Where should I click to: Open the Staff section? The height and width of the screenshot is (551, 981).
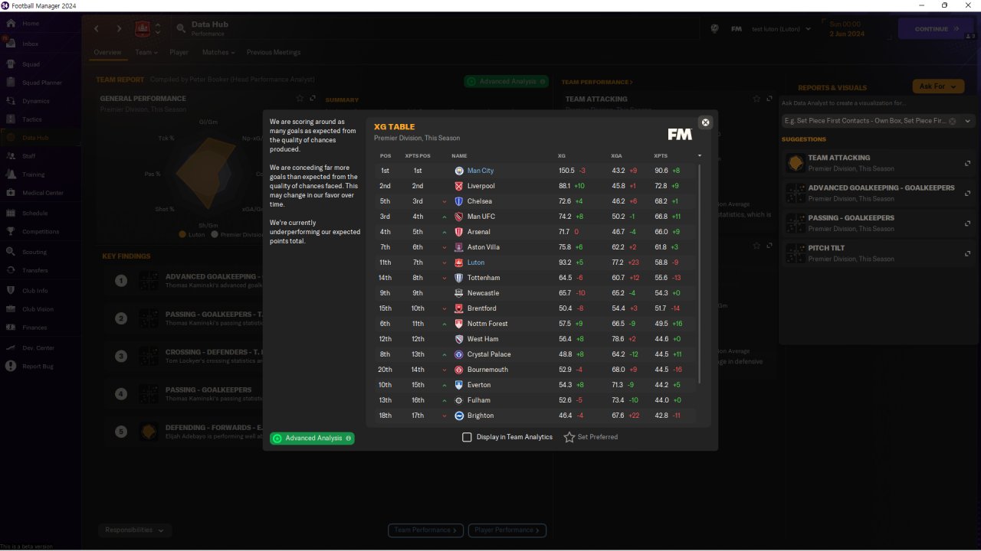(x=29, y=156)
